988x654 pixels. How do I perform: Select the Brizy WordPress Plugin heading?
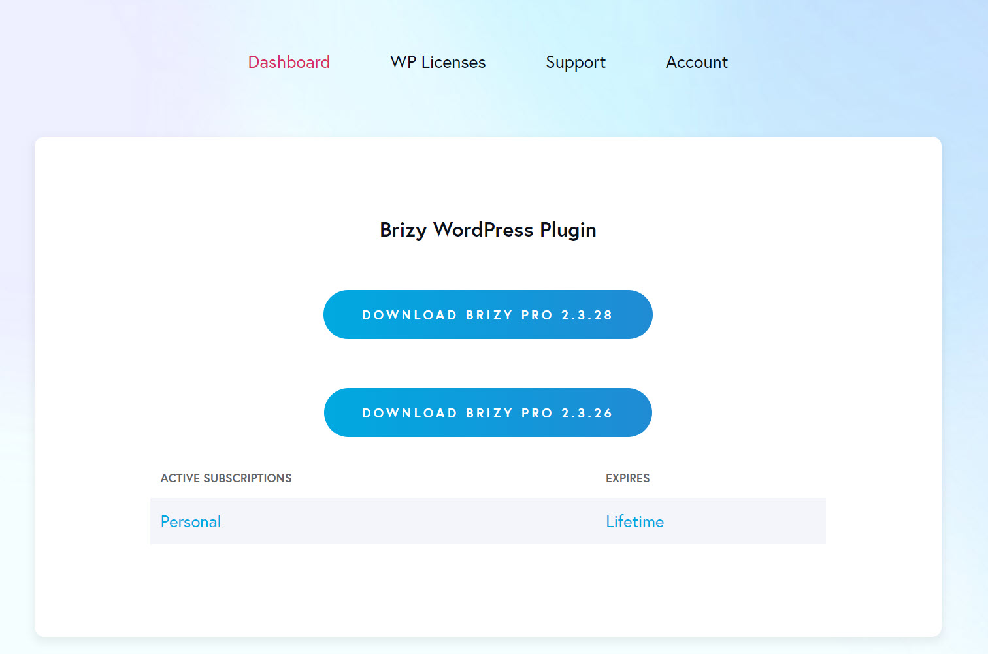[x=488, y=229]
